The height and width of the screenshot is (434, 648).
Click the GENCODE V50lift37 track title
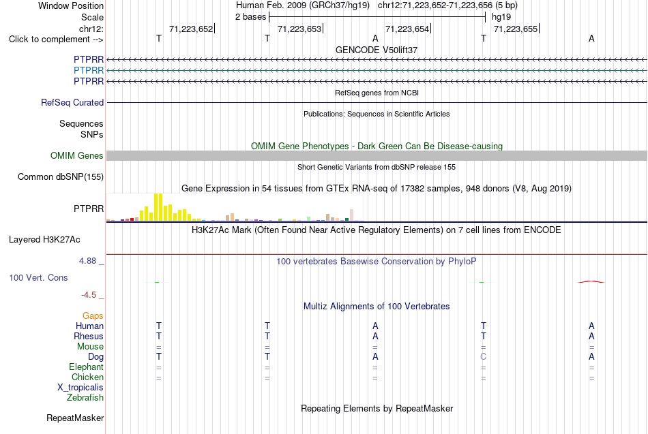[x=377, y=50]
